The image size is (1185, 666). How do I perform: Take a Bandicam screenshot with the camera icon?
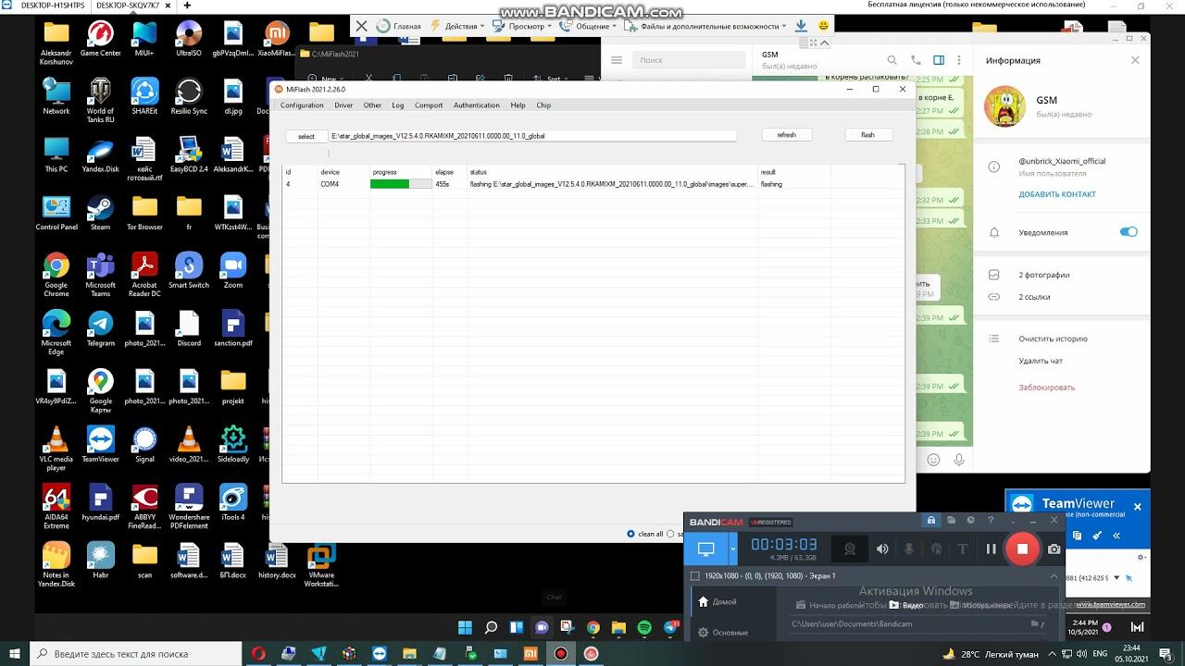click(x=1054, y=549)
